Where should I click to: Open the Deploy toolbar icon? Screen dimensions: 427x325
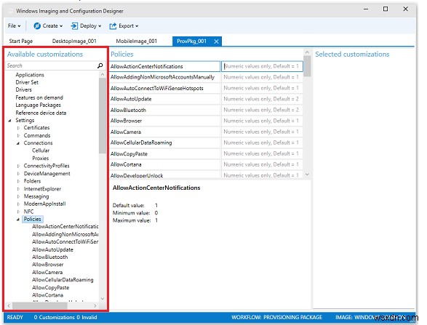[74, 26]
